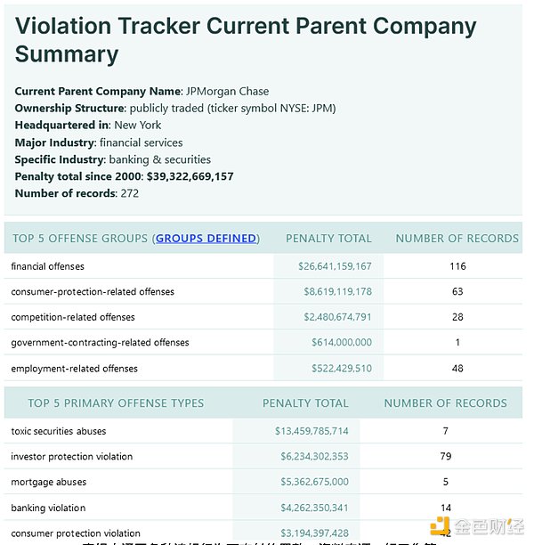Open investor protection violation entry

[72, 457]
